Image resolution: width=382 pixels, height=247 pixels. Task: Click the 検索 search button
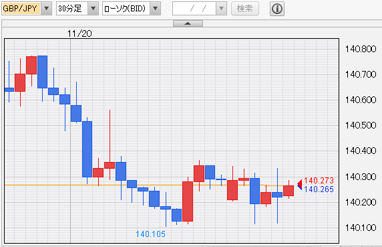(245, 9)
